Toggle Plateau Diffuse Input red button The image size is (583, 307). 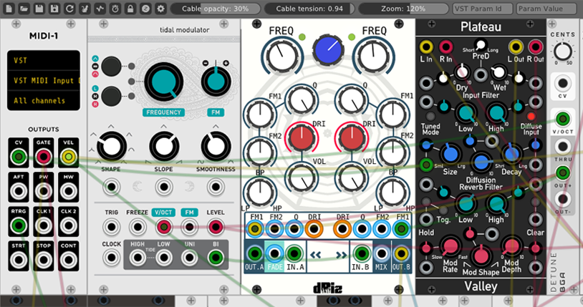click(531, 116)
